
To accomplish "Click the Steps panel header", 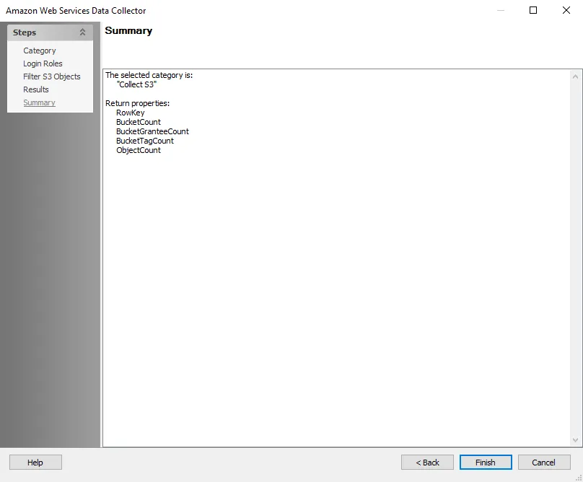I will [50, 32].
